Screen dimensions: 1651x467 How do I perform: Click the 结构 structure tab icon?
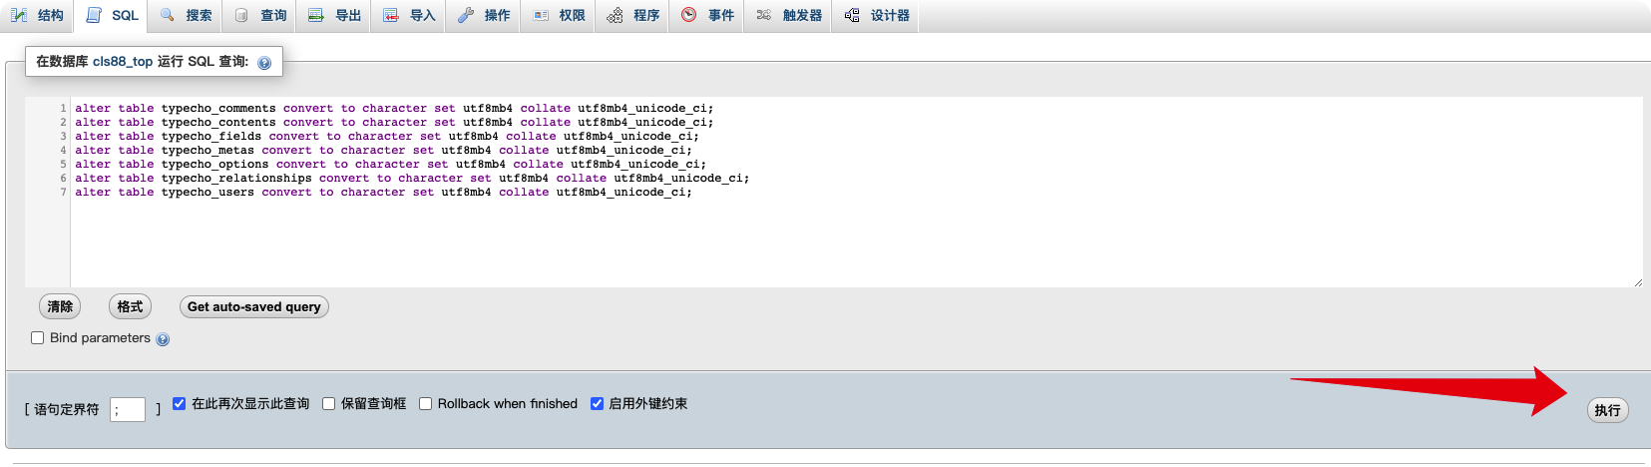(x=19, y=15)
